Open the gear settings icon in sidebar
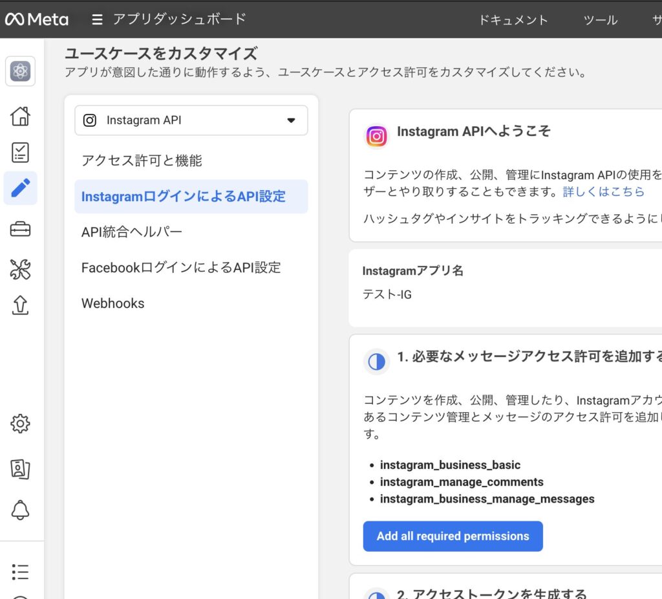662x599 pixels. [21, 424]
